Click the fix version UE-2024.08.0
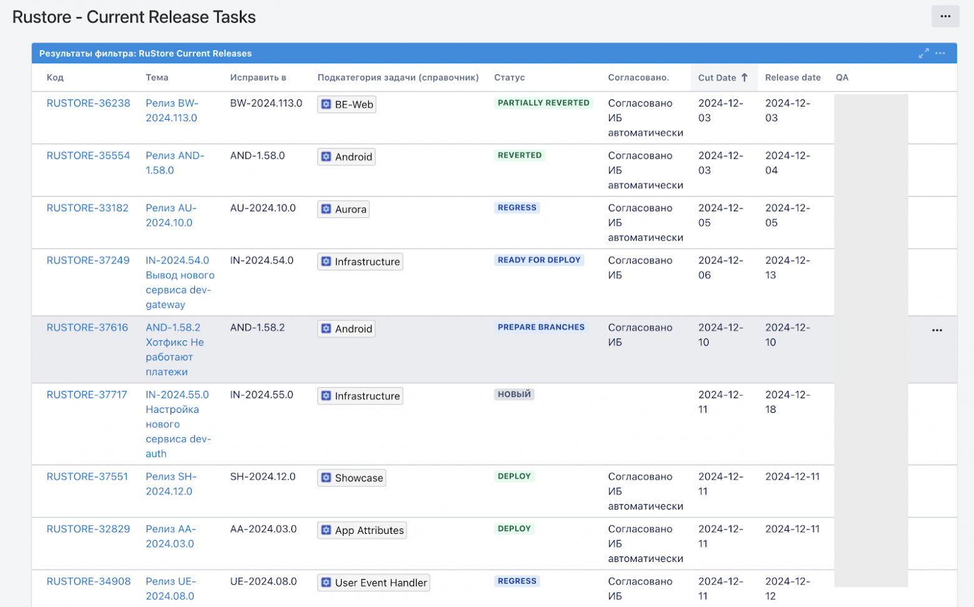Image resolution: width=974 pixels, height=607 pixels. (263, 581)
